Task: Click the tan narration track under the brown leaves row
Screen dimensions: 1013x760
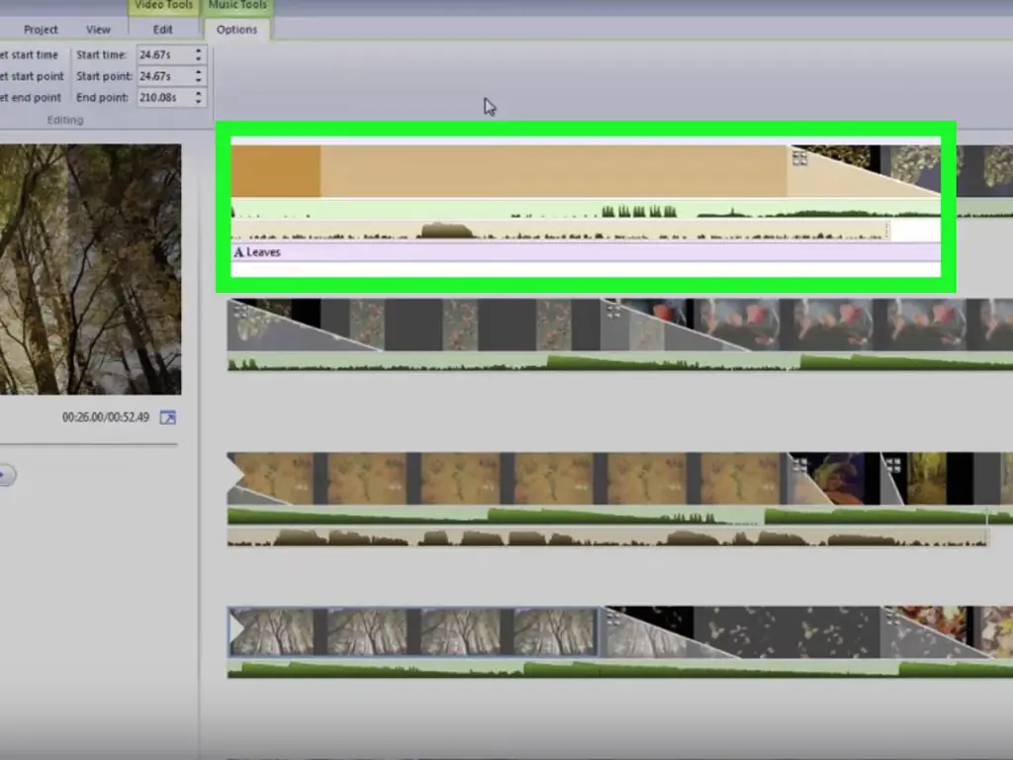Action: pyautogui.click(x=608, y=537)
